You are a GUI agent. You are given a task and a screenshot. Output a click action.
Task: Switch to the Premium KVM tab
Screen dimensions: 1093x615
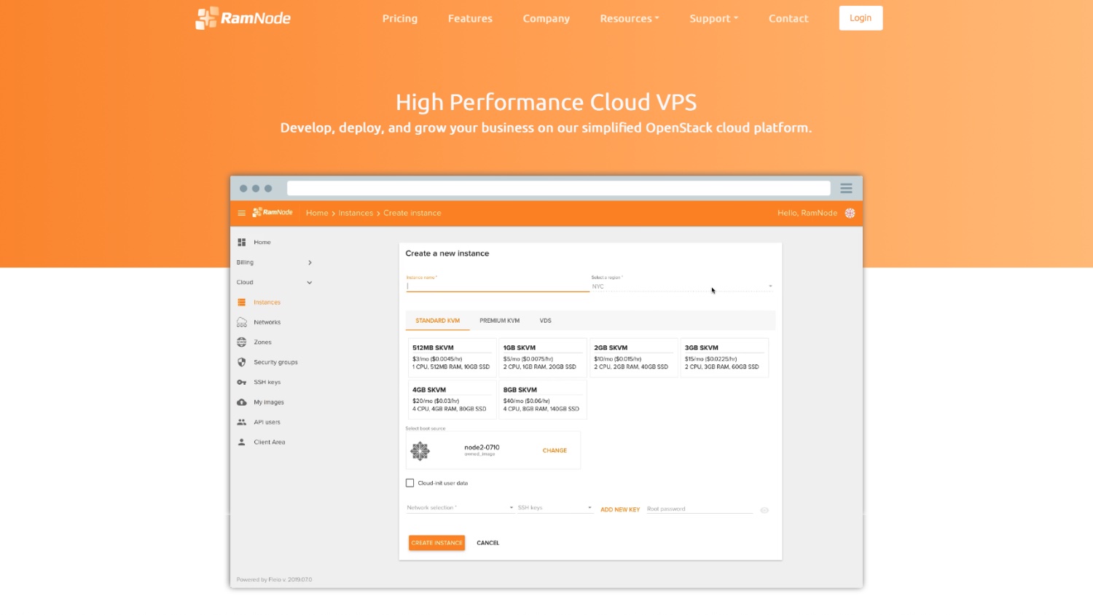499,321
